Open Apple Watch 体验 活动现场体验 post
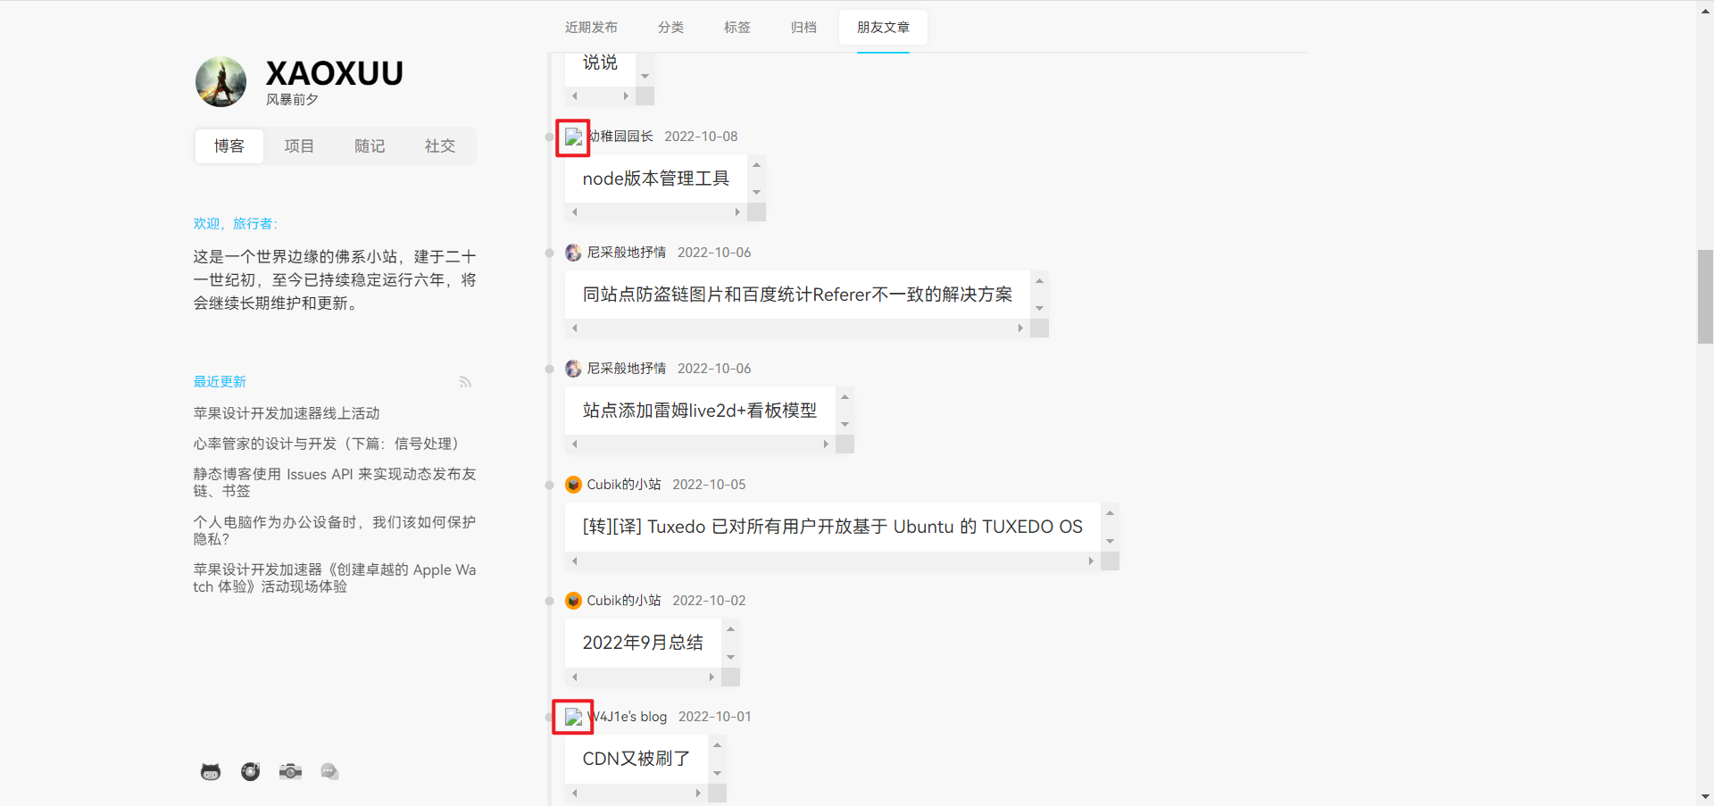Image resolution: width=1714 pixels, height=806 pixels. [x=335, y=577]
